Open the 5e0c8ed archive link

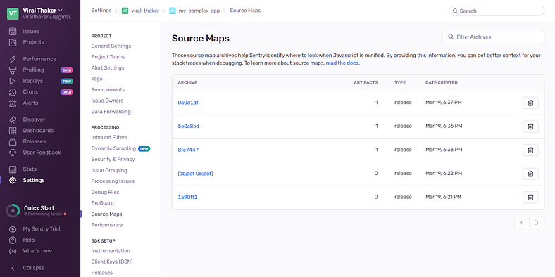188,126
